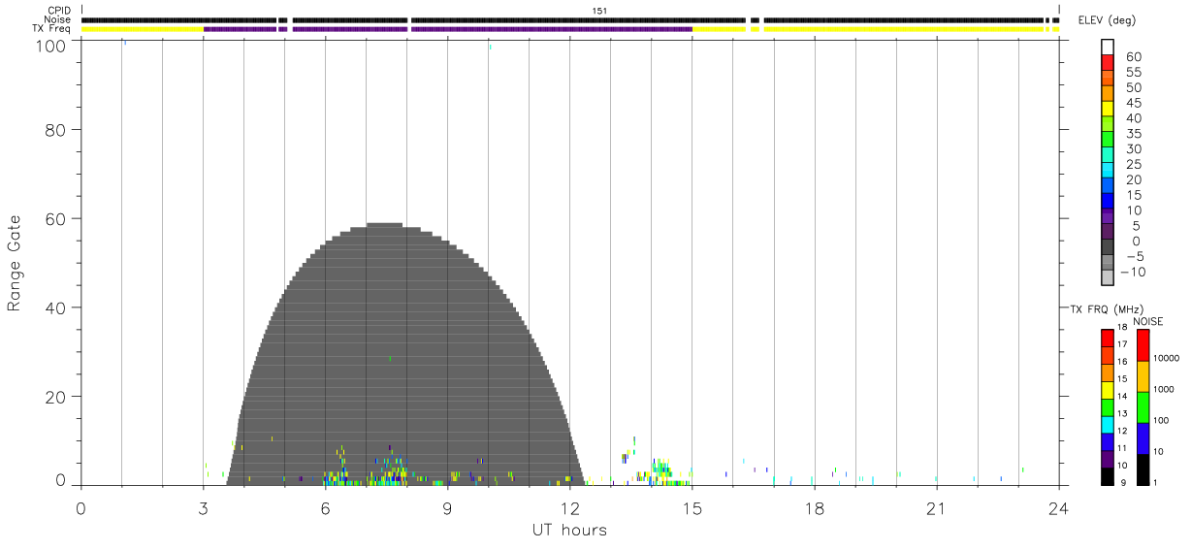Pick the green 13–14 MHz frequency swatch

pyautogui.click(x=1107, y=407)
